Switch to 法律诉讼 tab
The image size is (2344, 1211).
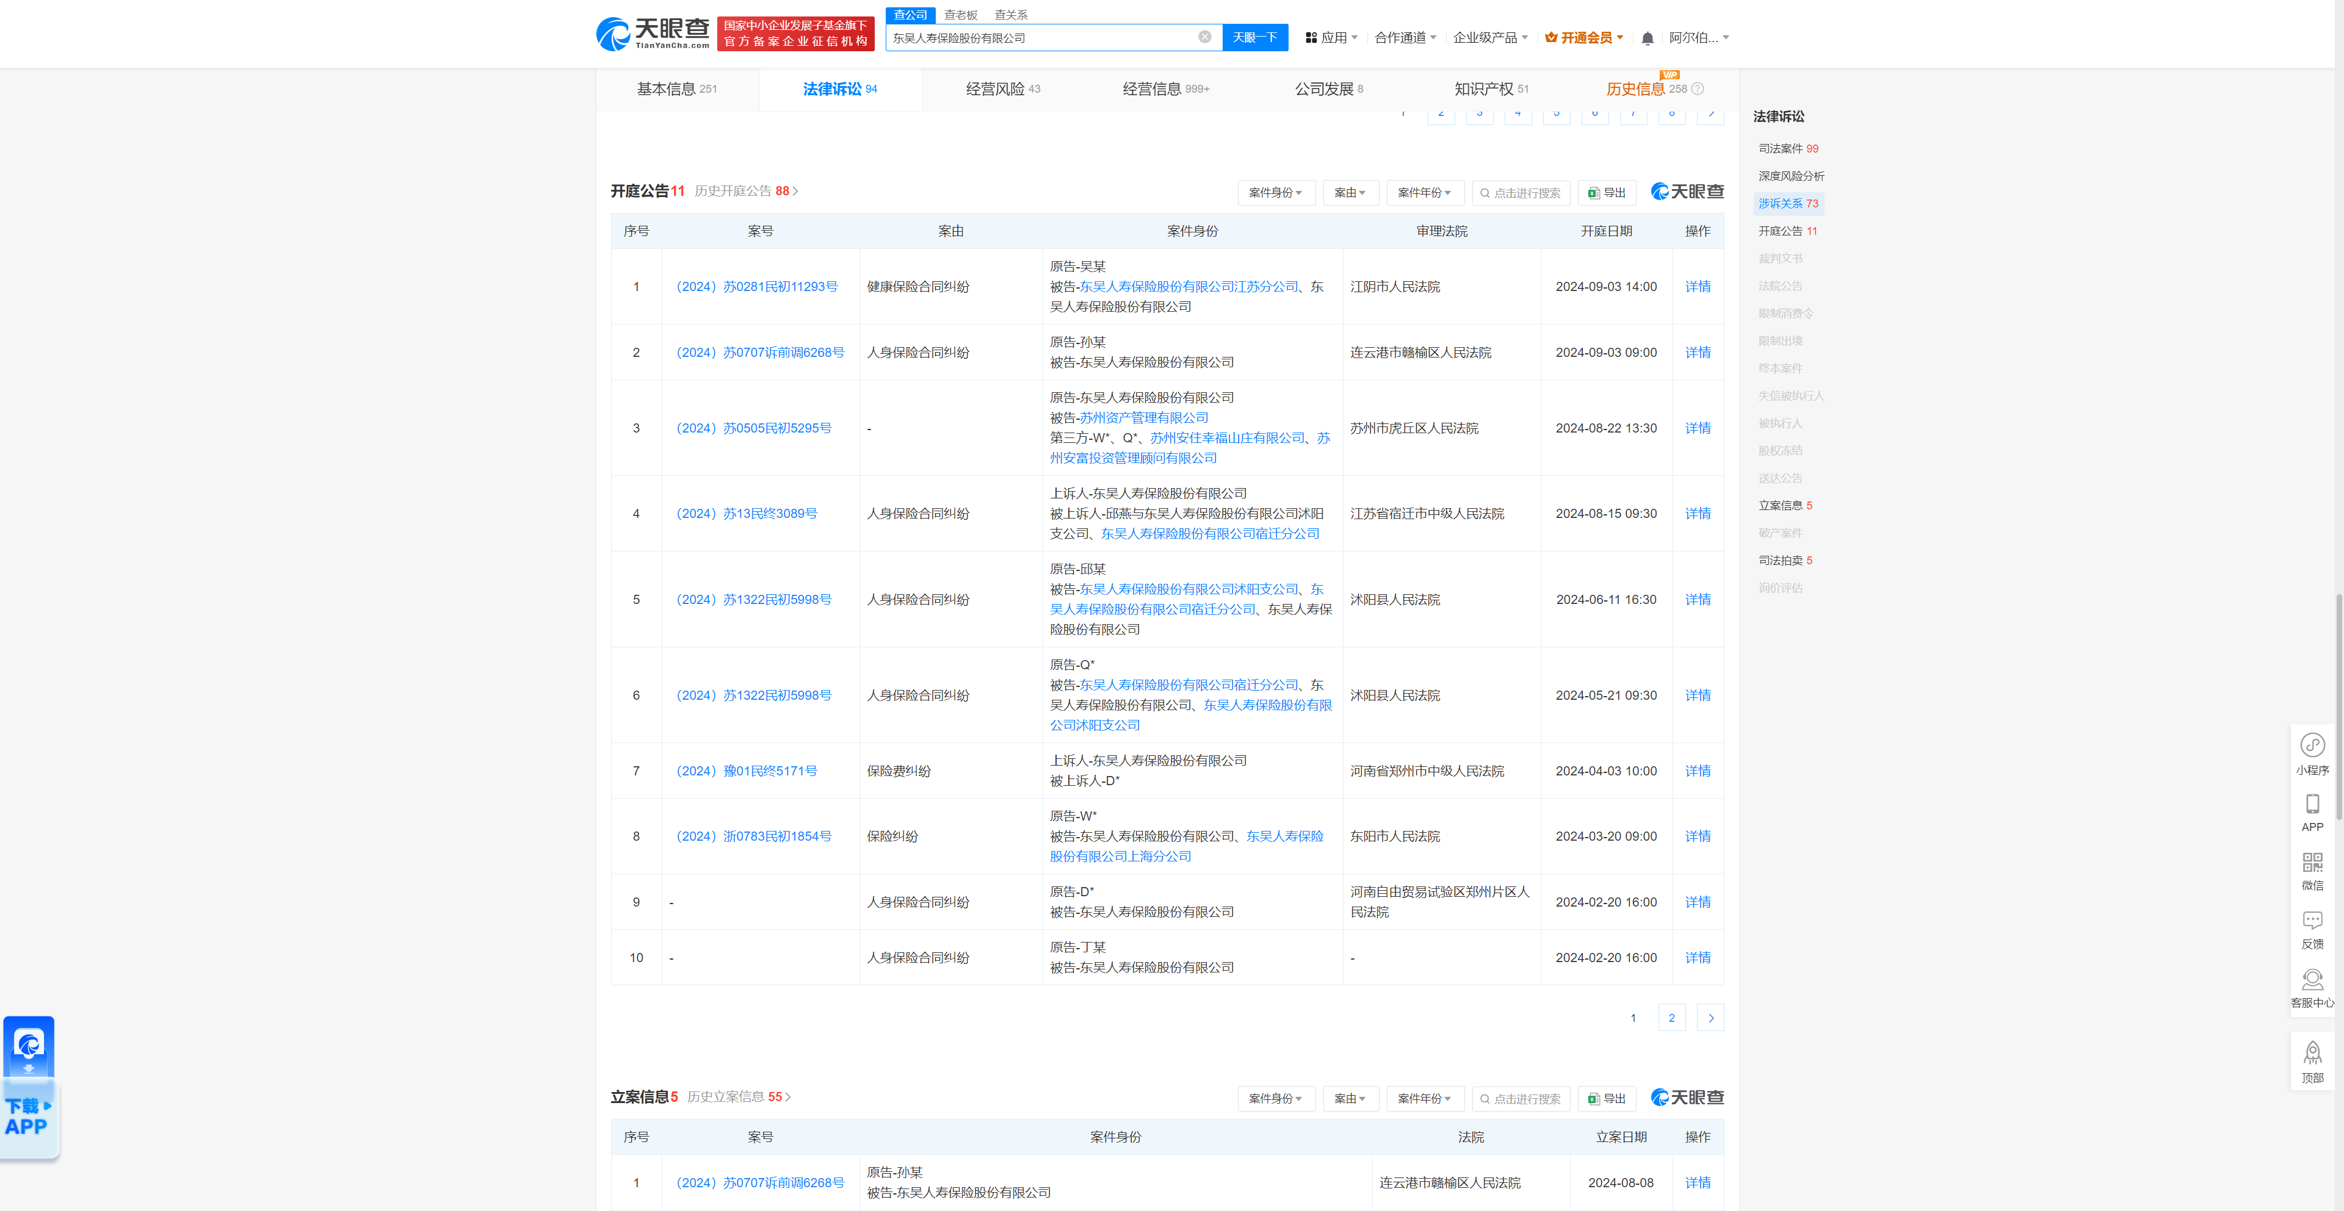coord(840,89)
